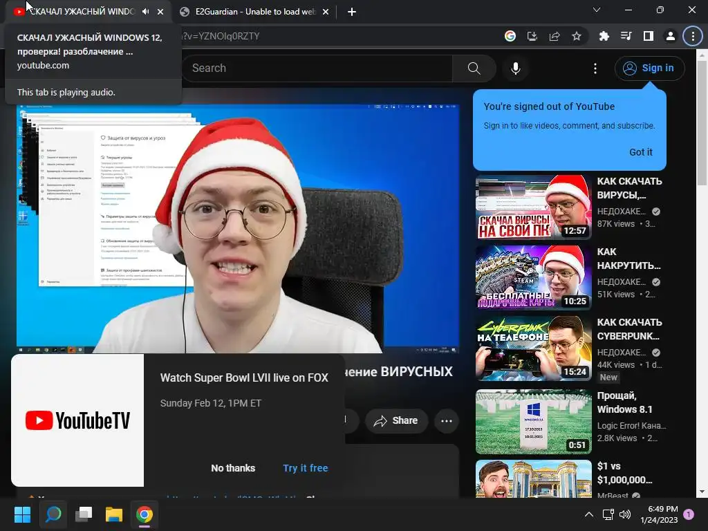Open the MrBeast $1 vs $1,000,000 thumbnail
The width and height of the screenshot is (708, 531).
click(533, 478)
